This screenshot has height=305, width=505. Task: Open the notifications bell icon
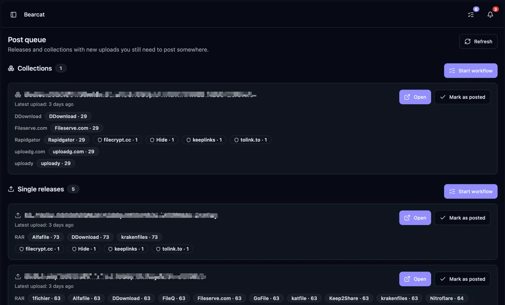click(490, 15)
